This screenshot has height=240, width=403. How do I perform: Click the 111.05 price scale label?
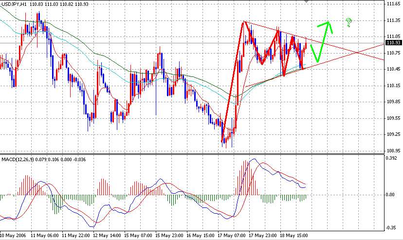(393, 37)
